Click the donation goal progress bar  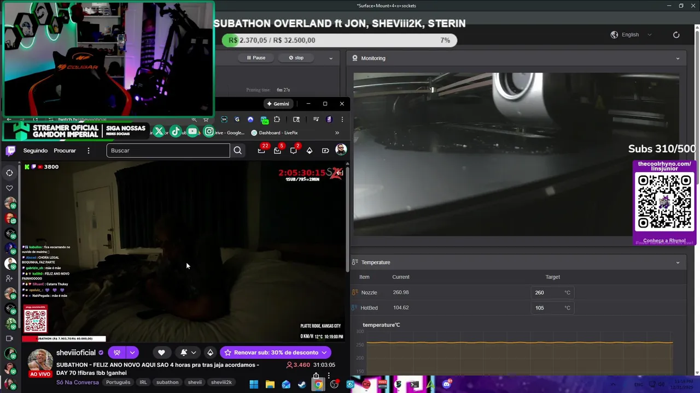(339, 40)
